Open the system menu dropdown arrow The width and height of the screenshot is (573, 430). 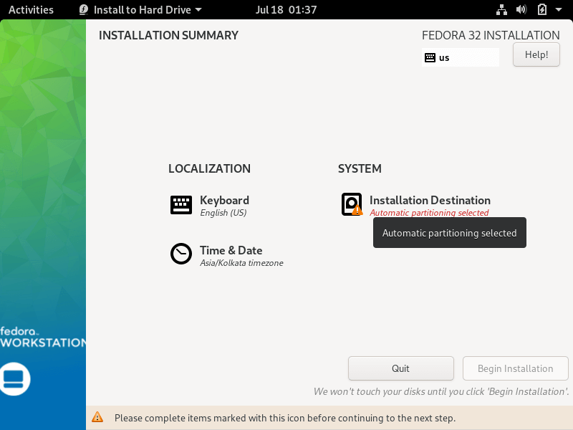(x=559, y=9)
